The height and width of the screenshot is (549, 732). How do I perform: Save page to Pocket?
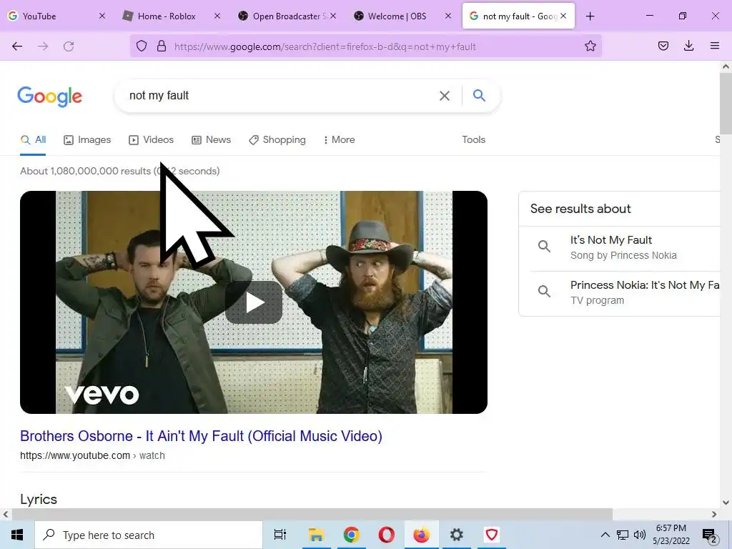point(663,46)
